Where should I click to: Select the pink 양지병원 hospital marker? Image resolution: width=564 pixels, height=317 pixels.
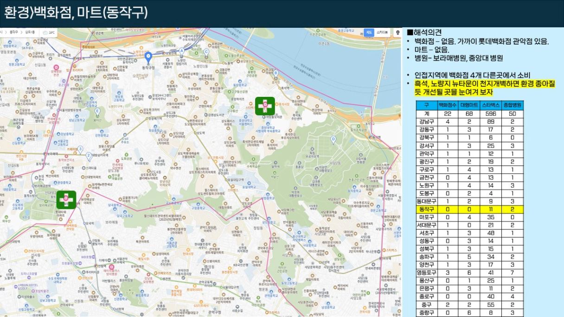pyautogui.click(x=111, y=267)
